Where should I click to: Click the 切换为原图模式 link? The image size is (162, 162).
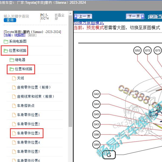coord(89,23)
